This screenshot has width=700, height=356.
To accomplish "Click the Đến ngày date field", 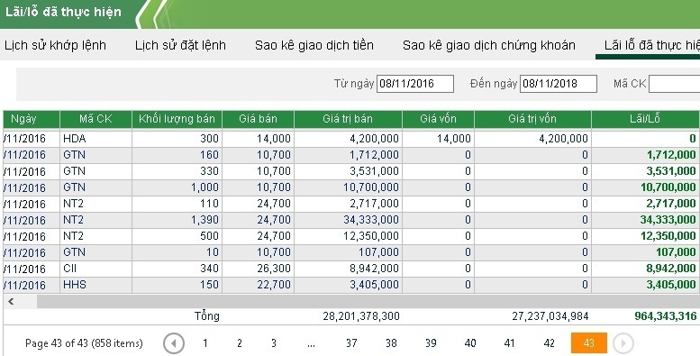I will [558, 84].
